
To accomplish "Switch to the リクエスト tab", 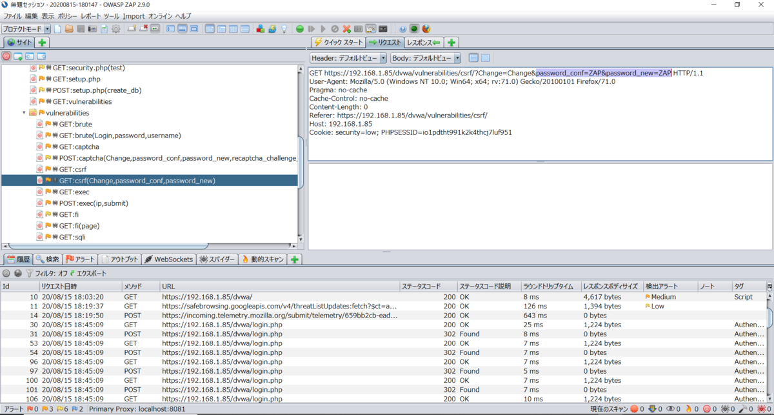I will tap(385, 43).
